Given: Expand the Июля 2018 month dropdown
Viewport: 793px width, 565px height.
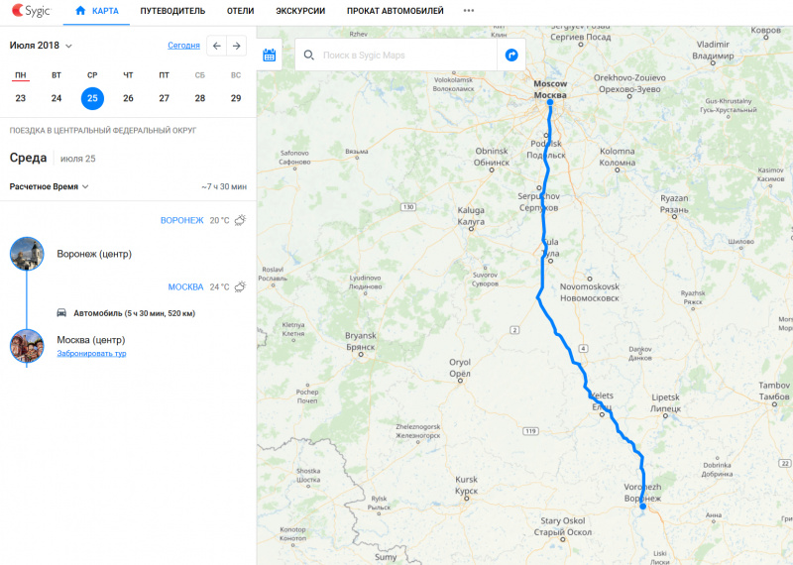Looking at the screenshot, I should pyautogui.click(x=41, y=46).
